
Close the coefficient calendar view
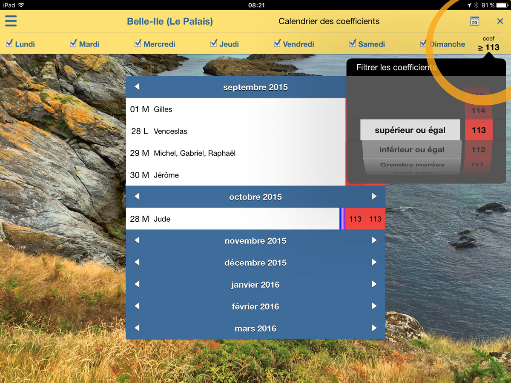click(500, 21)
